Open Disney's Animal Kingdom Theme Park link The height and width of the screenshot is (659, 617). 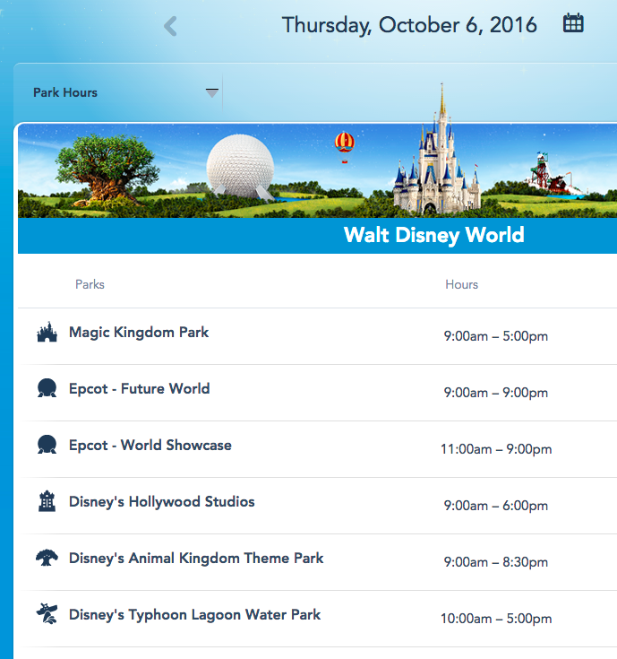point(196,559)
